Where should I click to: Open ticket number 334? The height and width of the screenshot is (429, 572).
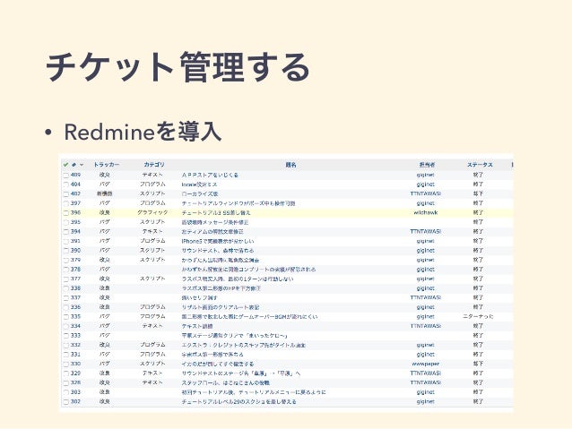pyautogui.click(x=75, y=326)
